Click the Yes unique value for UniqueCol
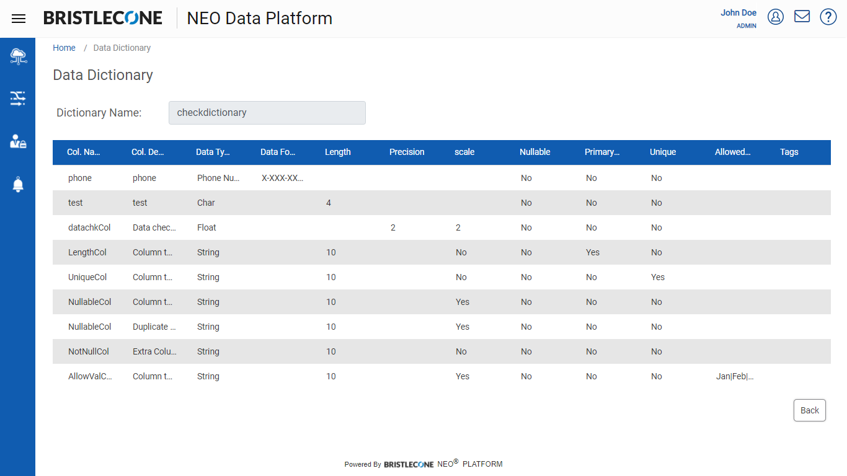Screen dimensions: 847x476 [658, 277]
